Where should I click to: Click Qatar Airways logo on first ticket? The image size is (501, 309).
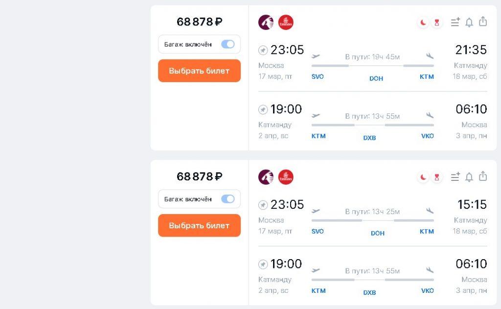[x=266, y=22]
